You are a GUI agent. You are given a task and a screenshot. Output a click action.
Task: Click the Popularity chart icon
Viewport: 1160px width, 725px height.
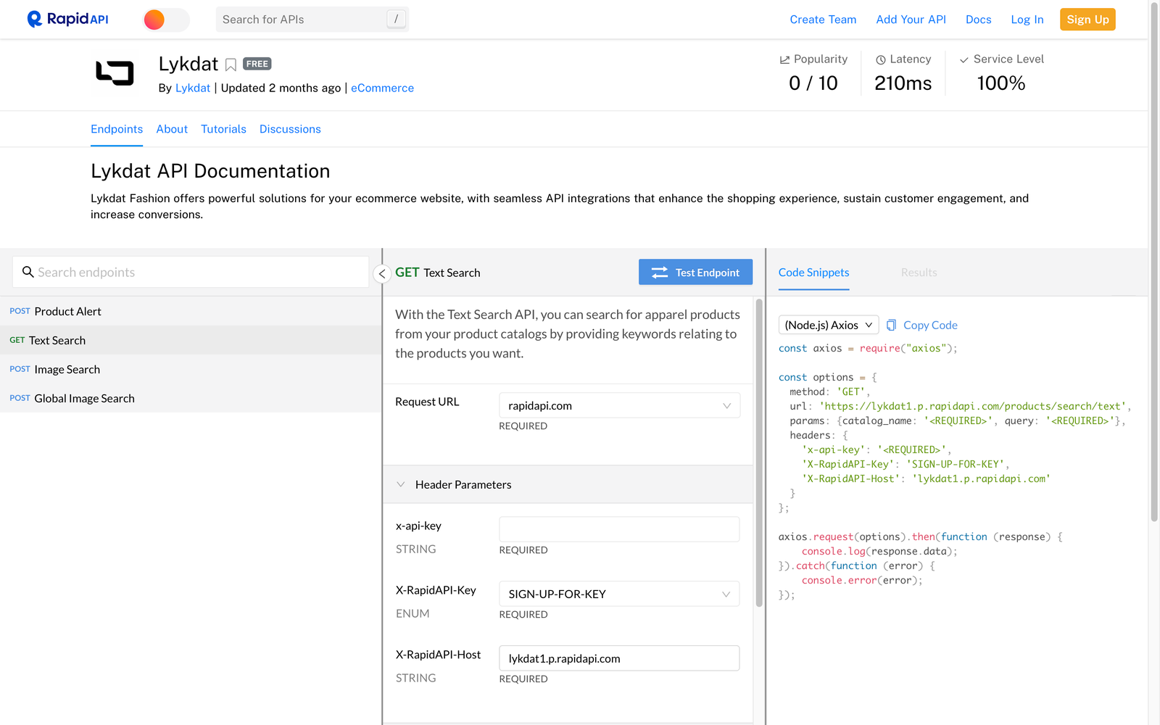pos(784,59)
